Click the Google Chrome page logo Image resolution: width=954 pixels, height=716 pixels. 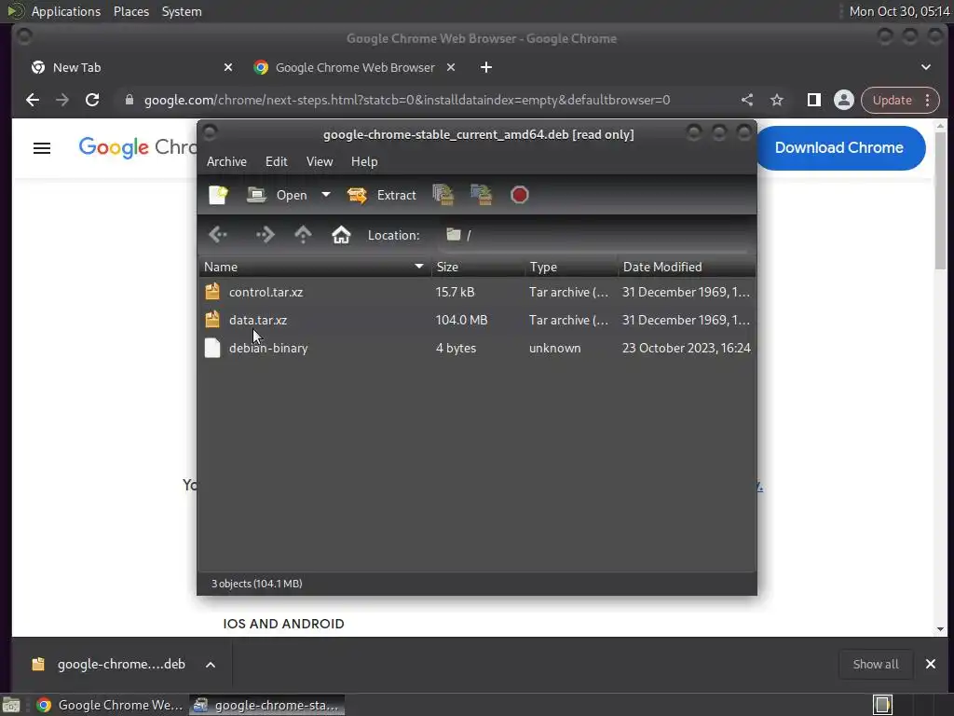tap(138, 147)
